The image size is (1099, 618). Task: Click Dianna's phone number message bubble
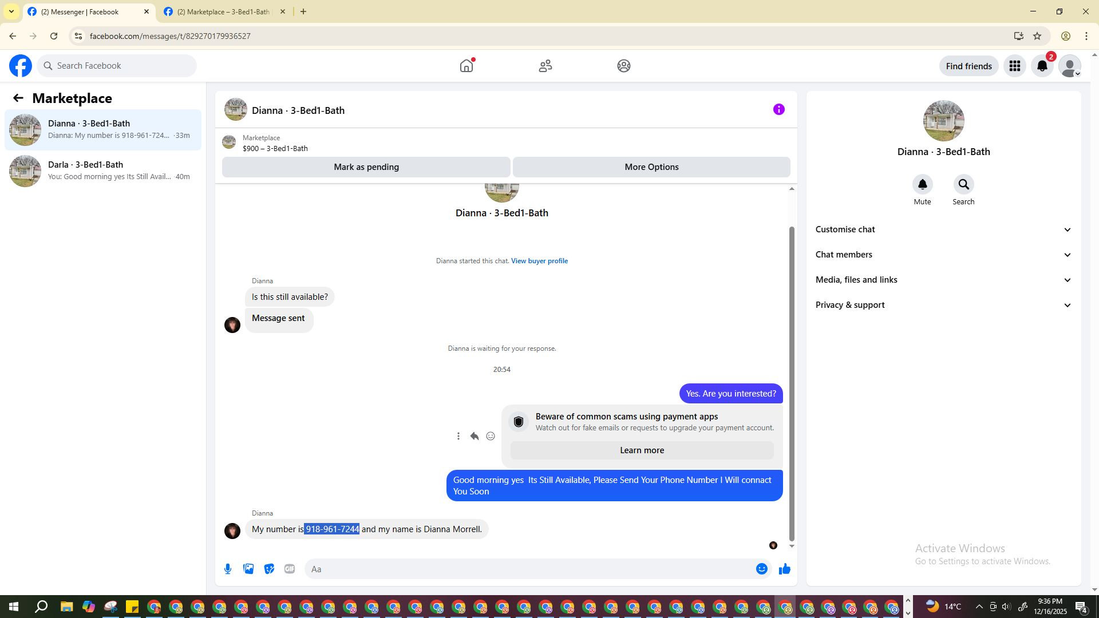click(x=367, y=529)
